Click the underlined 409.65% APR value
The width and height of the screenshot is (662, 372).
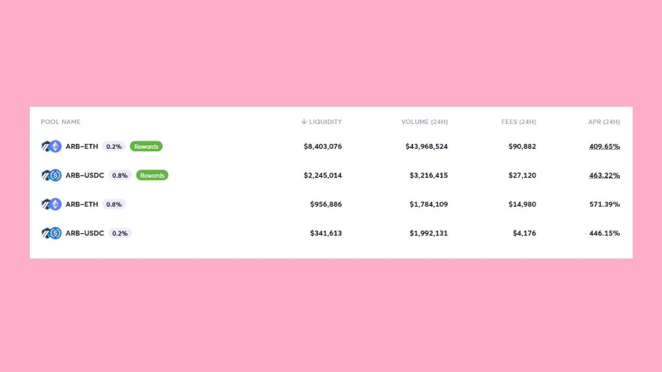click(604, 146)
